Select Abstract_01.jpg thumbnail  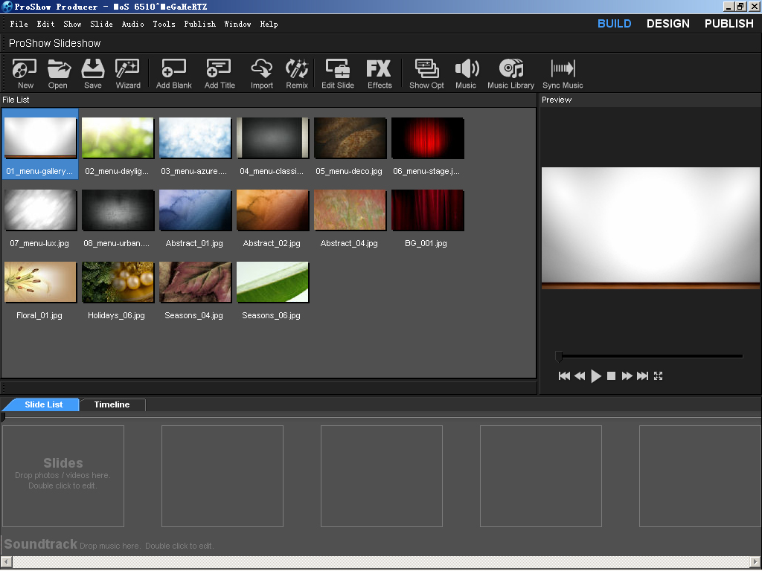[195, 210]
